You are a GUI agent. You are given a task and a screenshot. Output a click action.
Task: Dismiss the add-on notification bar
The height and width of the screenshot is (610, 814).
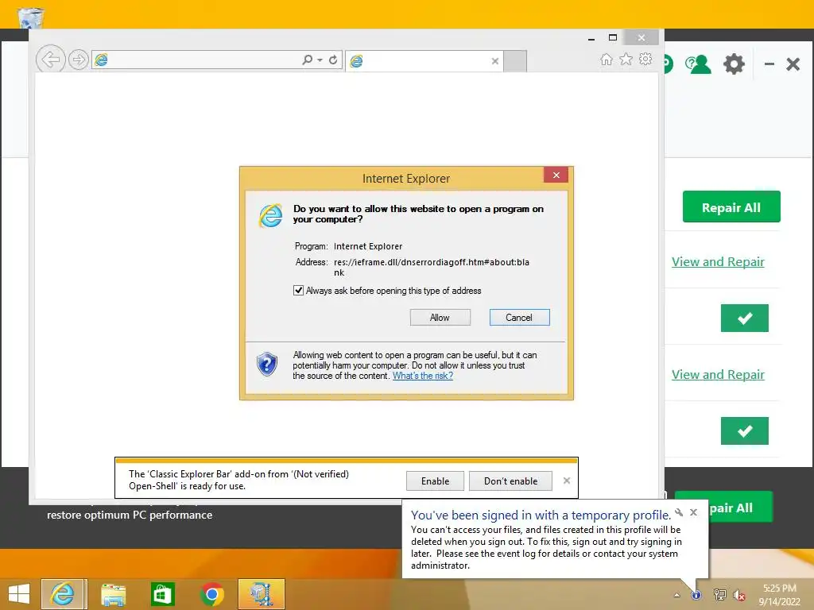(566, 481)
